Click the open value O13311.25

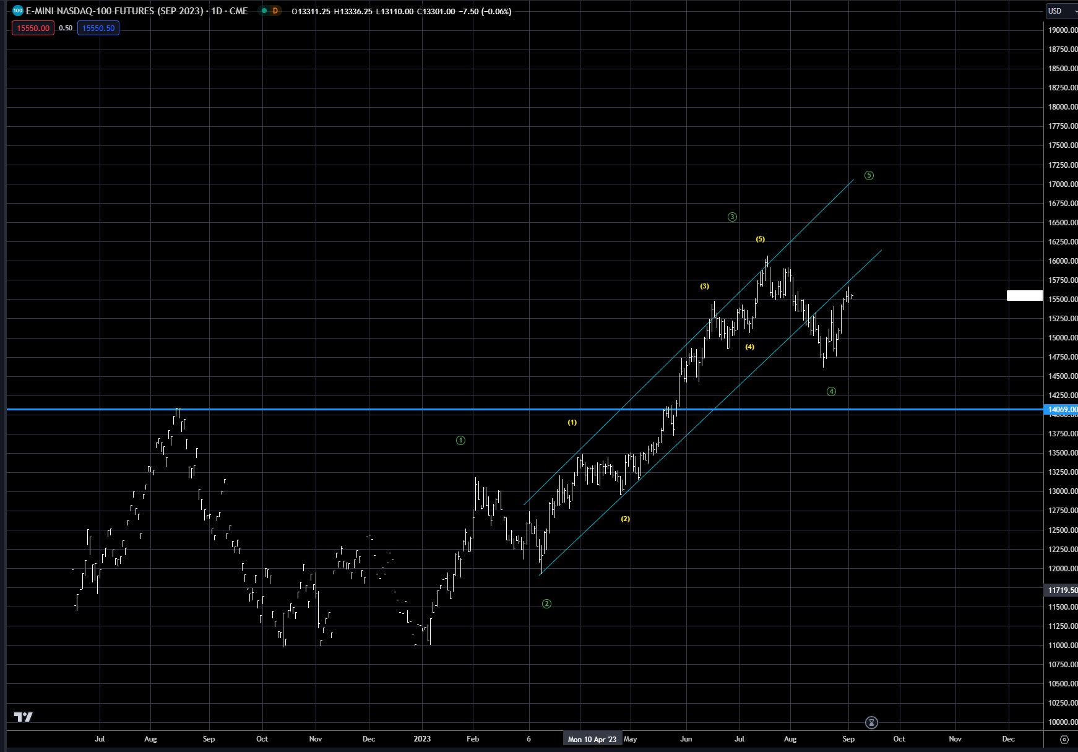[311, 11]
